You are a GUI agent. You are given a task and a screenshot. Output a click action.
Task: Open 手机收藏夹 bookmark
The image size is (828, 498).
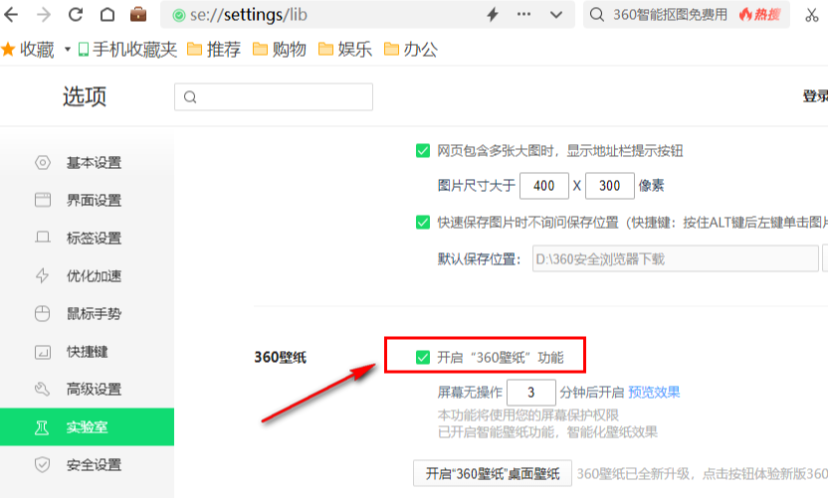[x=127, y=50]
